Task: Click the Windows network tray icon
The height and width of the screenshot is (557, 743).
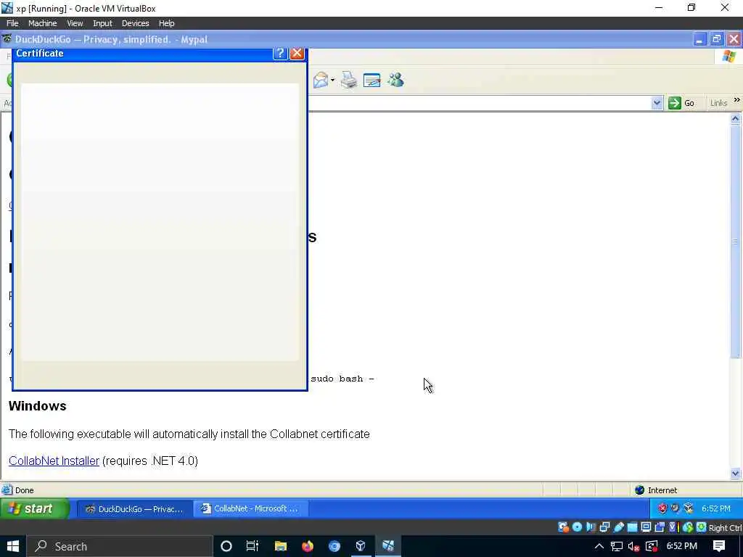Action: [617, 546]
